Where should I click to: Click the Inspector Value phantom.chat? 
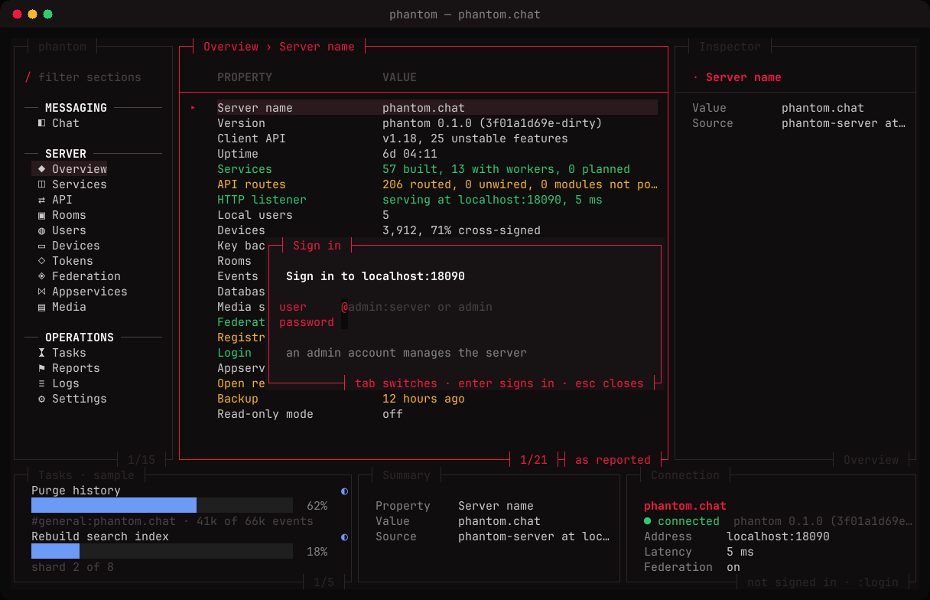(x=823, y=108)
